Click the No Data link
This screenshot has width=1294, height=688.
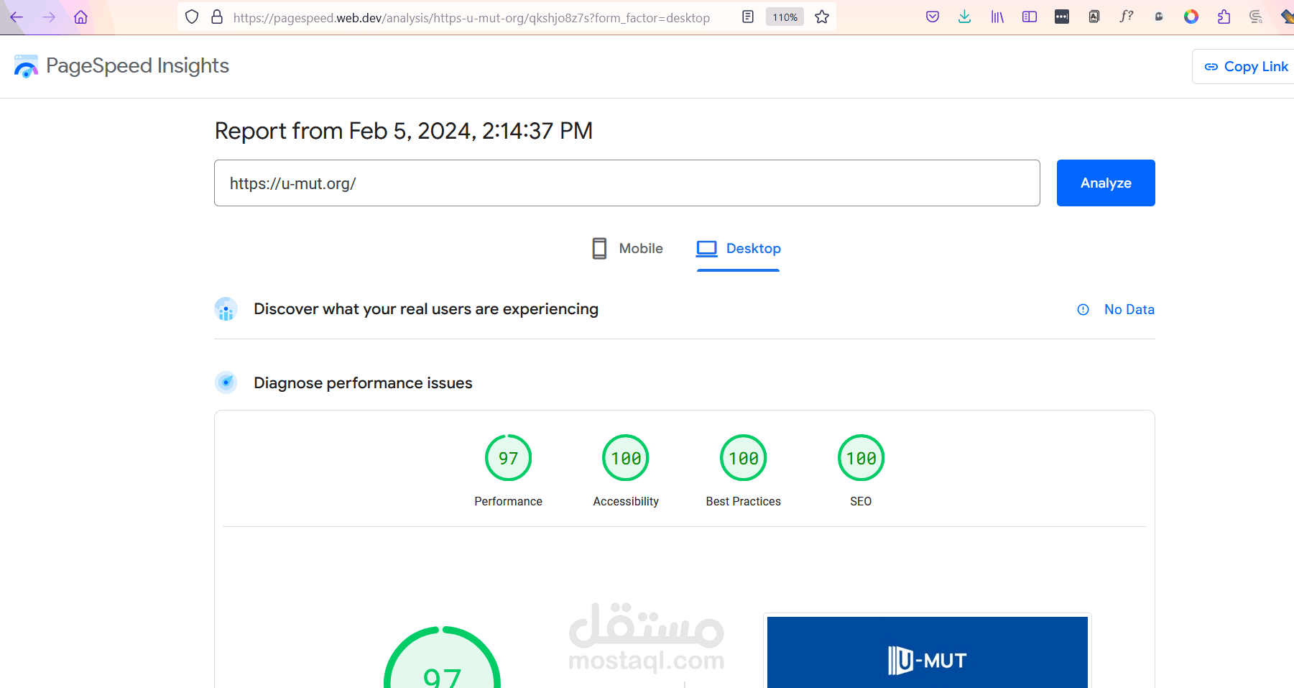tap(1129, 310)
